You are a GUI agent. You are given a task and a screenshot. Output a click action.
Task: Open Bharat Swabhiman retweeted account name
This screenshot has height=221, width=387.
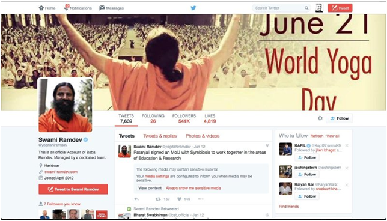[x=150, y=215]
